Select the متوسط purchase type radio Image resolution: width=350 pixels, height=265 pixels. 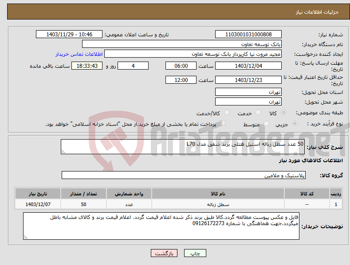(x=266, y=124)
